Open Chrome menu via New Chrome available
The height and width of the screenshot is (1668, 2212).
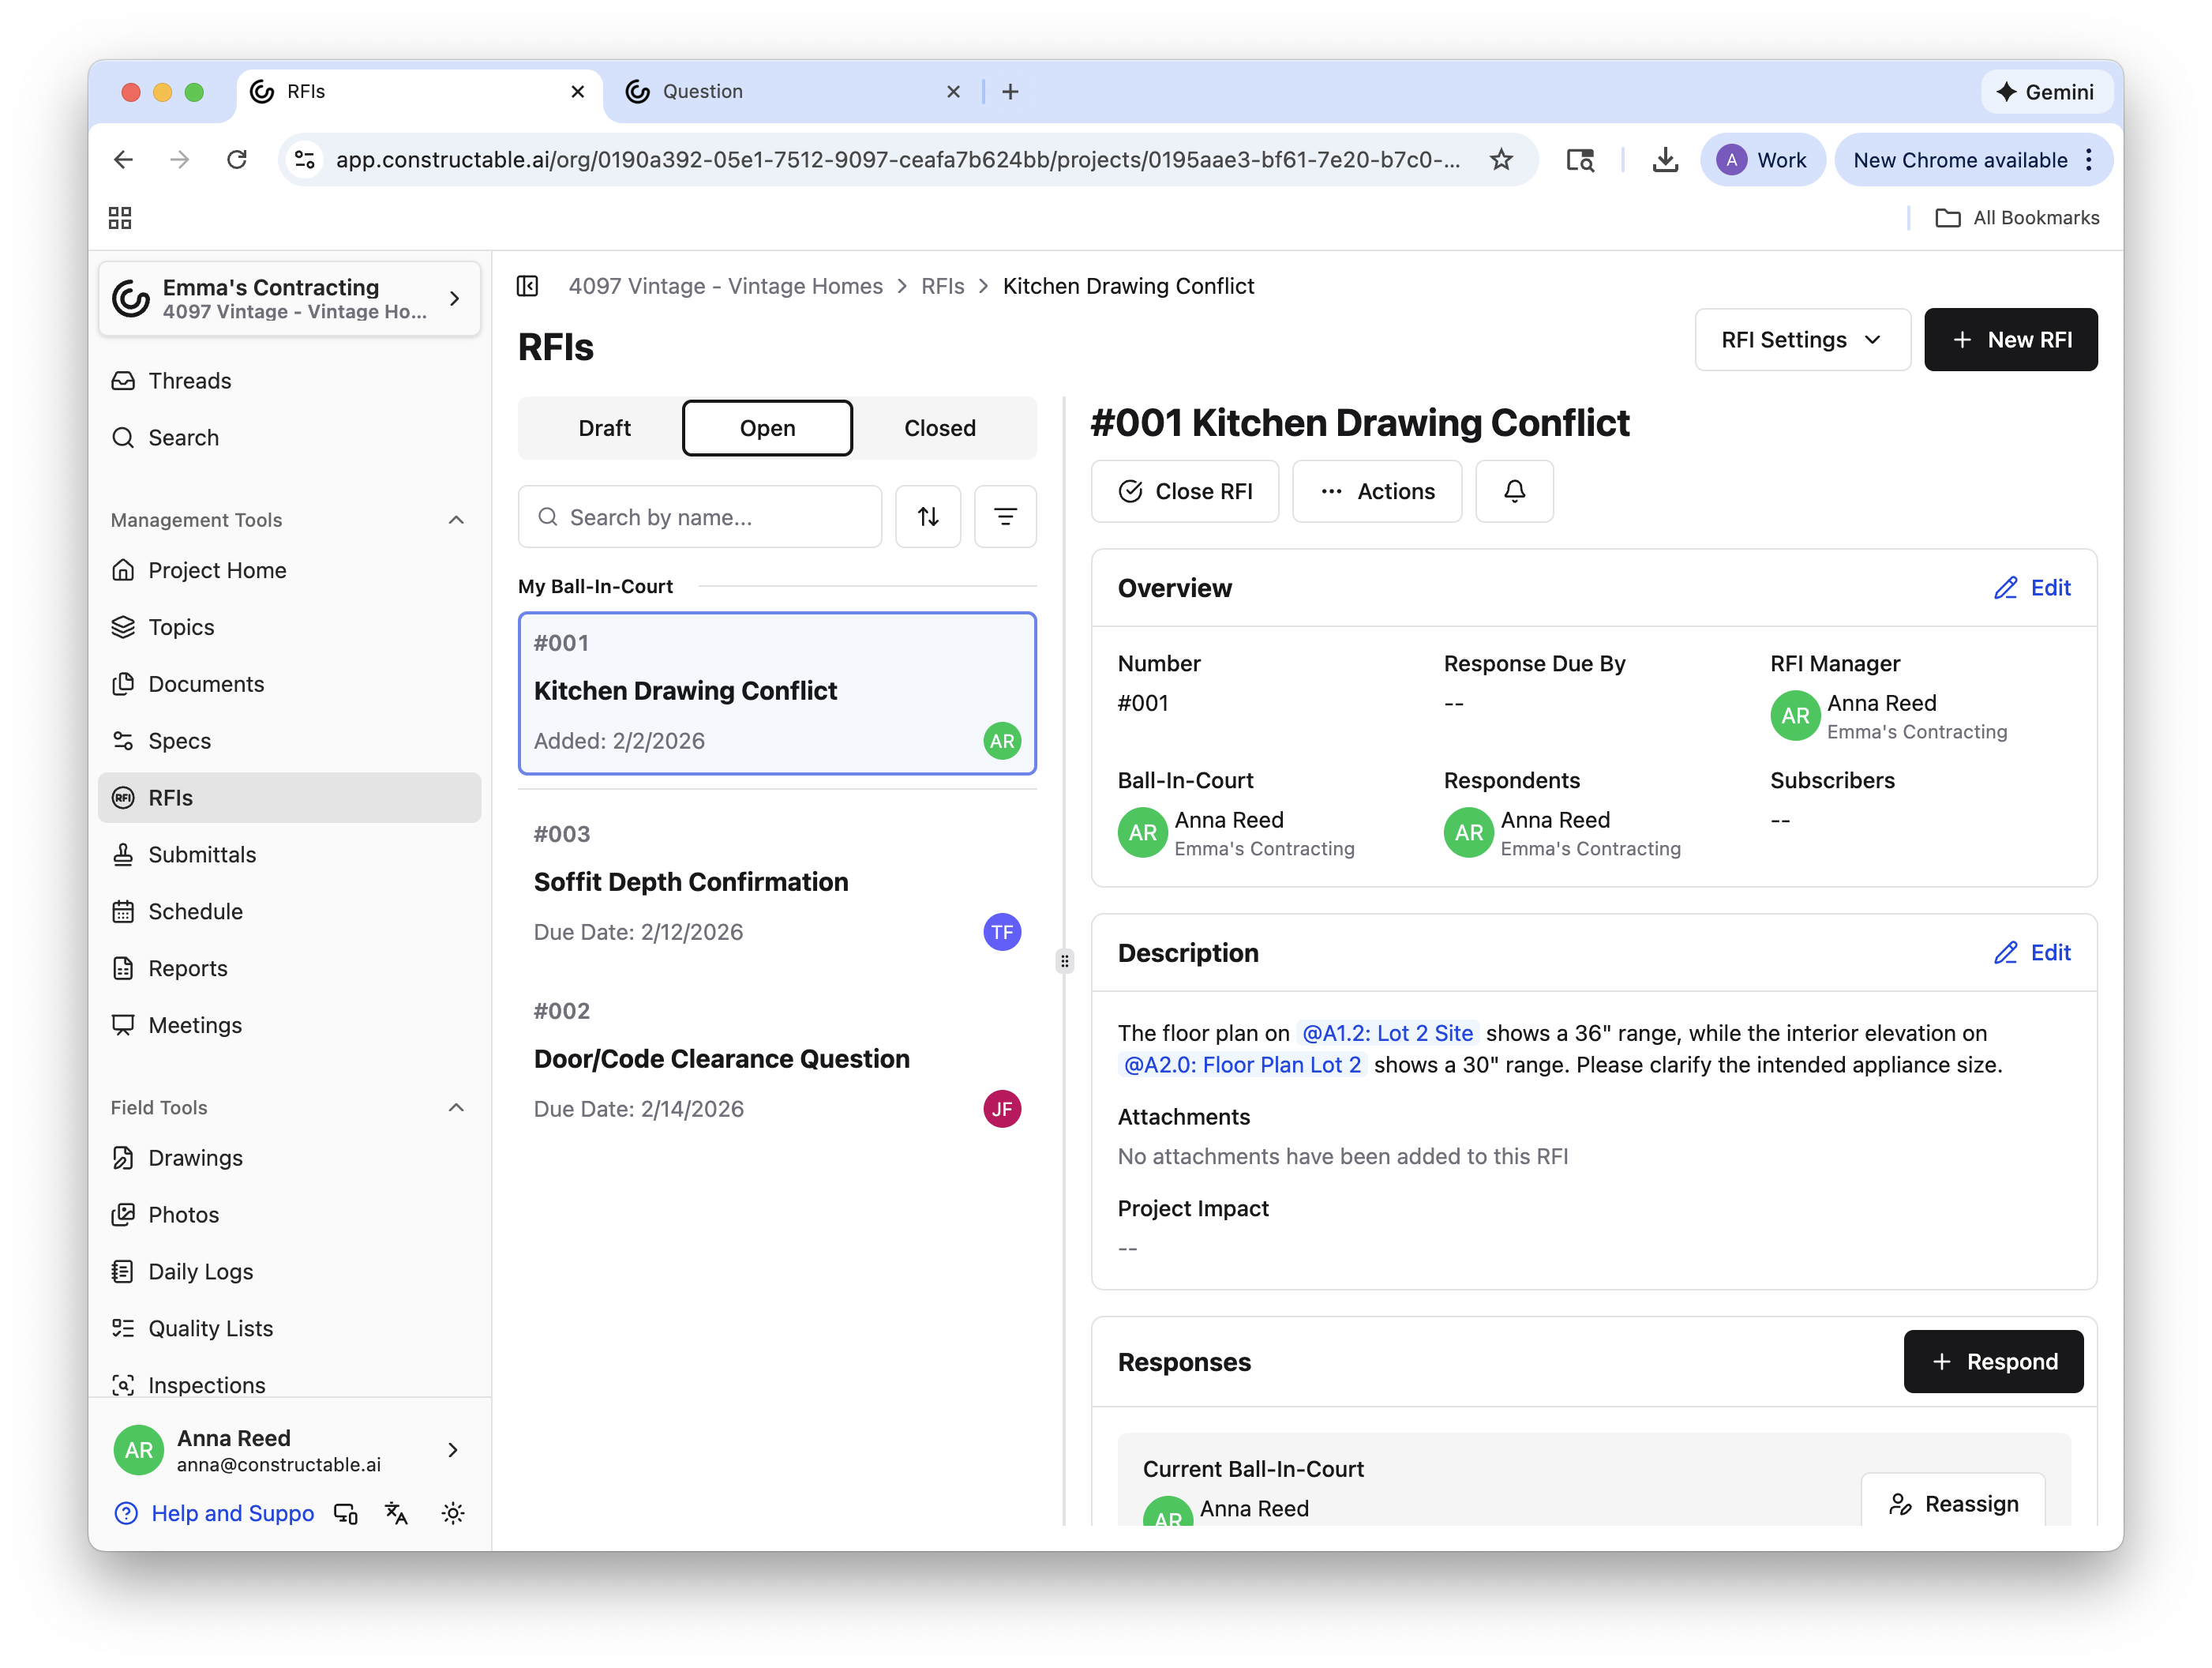point(1973,160)
